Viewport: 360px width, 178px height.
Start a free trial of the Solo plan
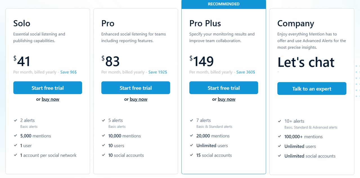tap(48, 88)
